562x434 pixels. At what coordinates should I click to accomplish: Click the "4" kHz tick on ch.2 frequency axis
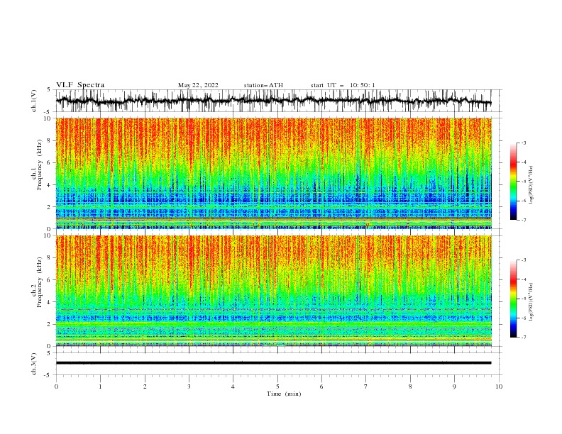(x=49, y=302)
